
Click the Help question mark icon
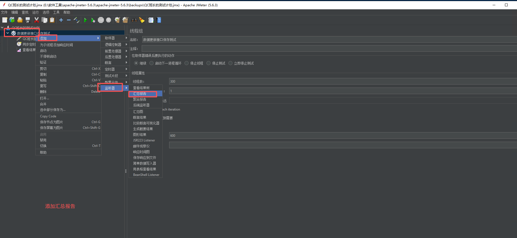159,20
